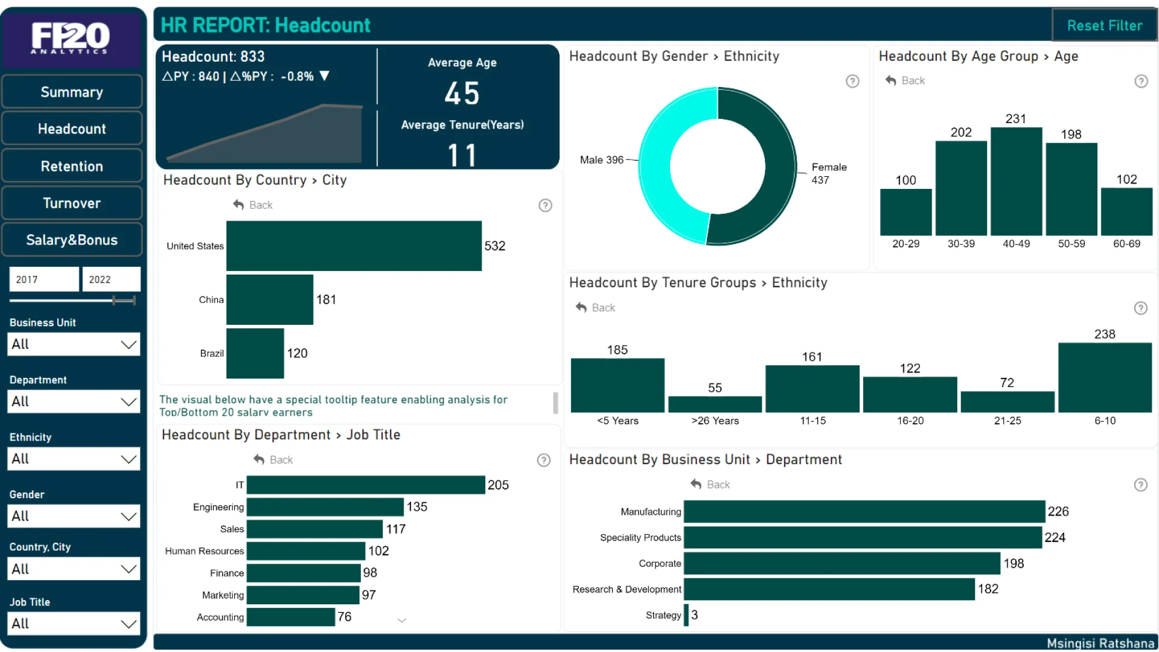Go to the Turnover page
The image size is (1159, 652).
pos(72,203)
